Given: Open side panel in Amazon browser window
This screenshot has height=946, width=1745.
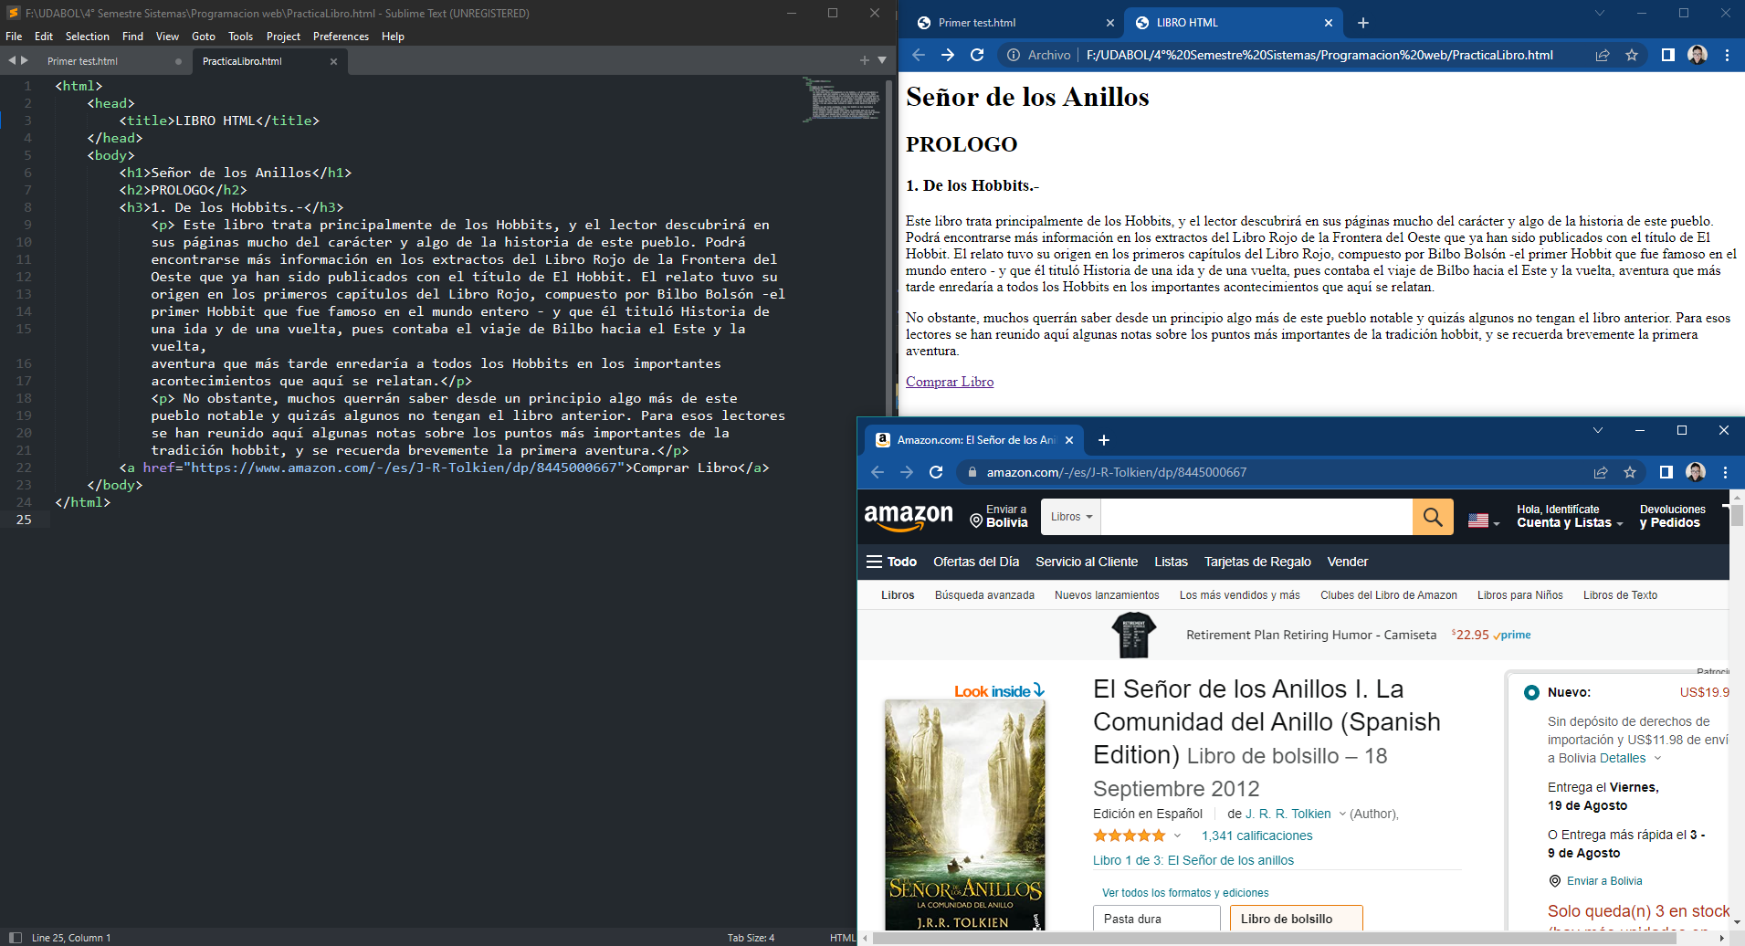Looking at the screenshot, I should [x=1666, y=472].
